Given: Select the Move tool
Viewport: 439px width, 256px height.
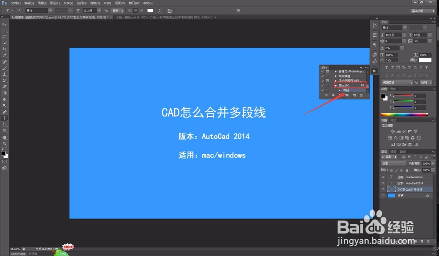Looking at the screenshot, I should tap(4, 24).
